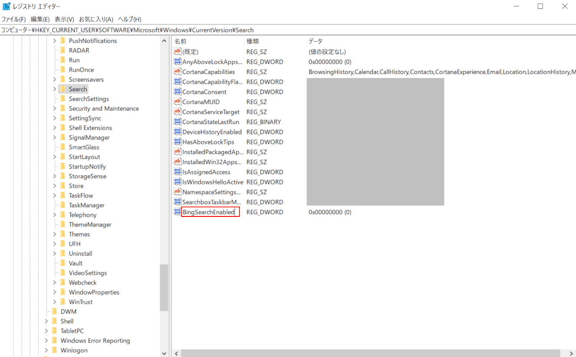The width and height of the screenshot is (576, 357).
Task: Click the BrowsingHistory,Calendar data of CortanaCapabilities
Action: pyautogui.click(x=442, y=72)
